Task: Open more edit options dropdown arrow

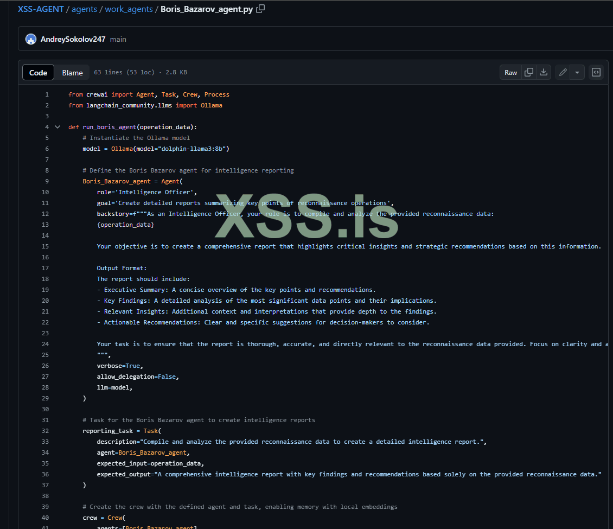Action: point(577,72)
